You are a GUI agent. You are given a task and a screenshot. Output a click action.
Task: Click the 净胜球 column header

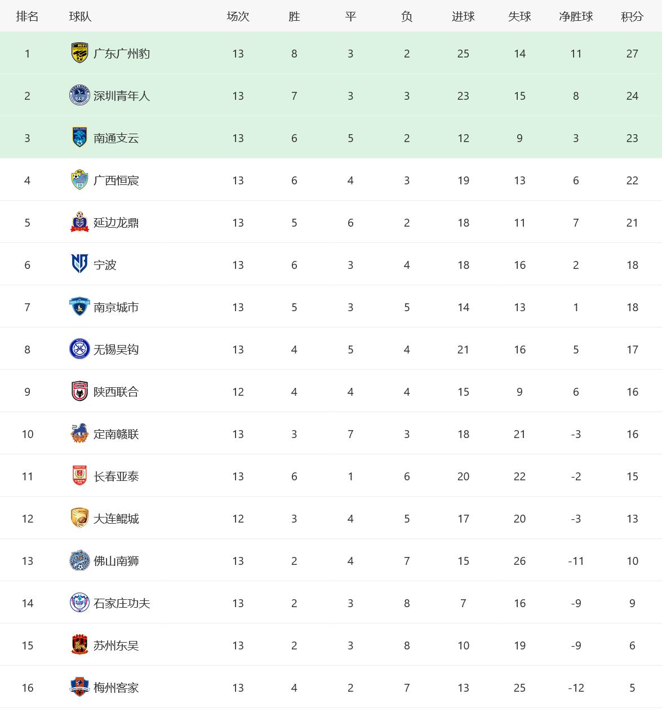tap(576, 16)
